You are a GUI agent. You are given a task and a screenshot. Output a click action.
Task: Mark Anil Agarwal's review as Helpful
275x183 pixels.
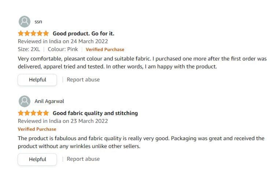(x=37, y=159)
